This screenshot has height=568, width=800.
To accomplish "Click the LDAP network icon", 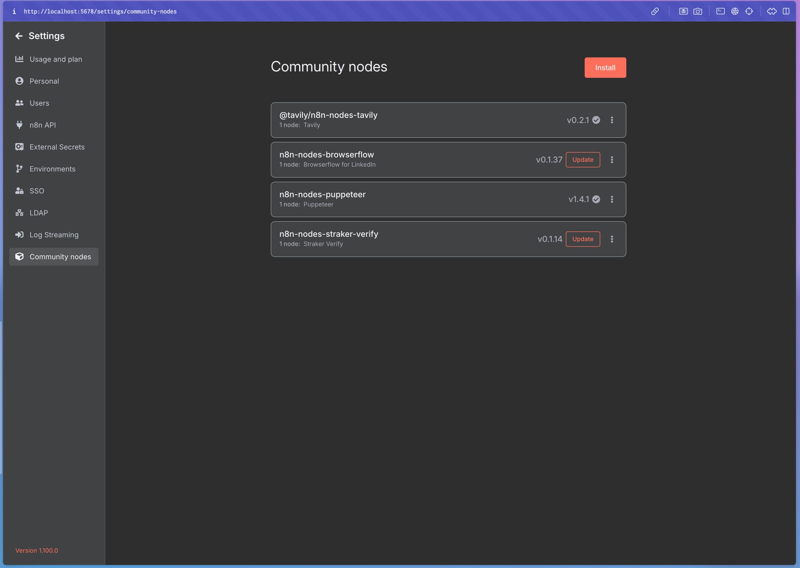I will (x=19, y=213).
